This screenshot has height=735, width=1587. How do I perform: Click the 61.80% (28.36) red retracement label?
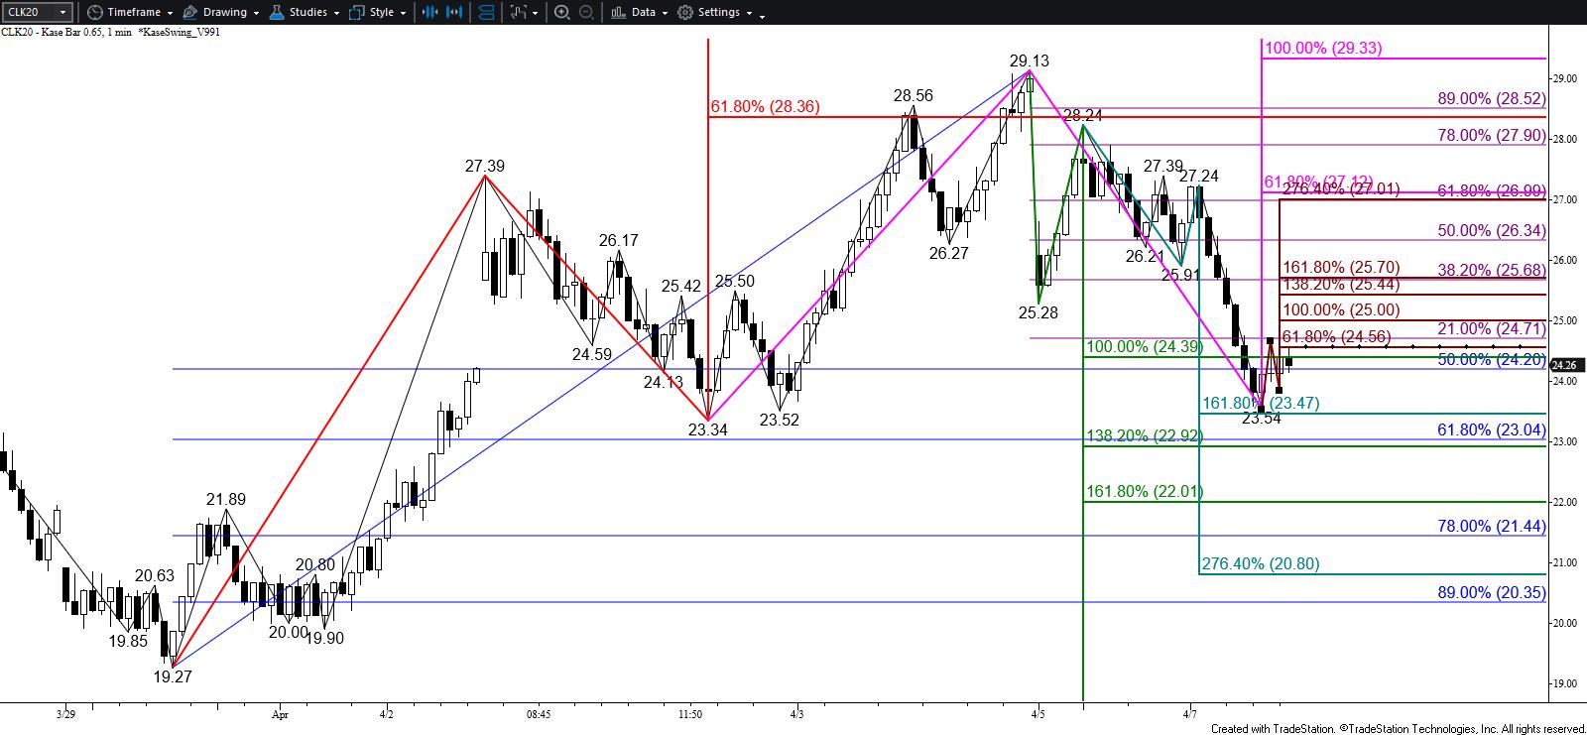point(765,106)
